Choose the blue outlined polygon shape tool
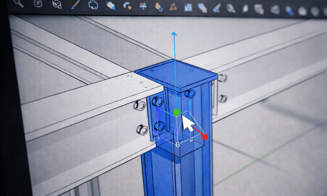 pyautogui.click(x=93, y=5)
